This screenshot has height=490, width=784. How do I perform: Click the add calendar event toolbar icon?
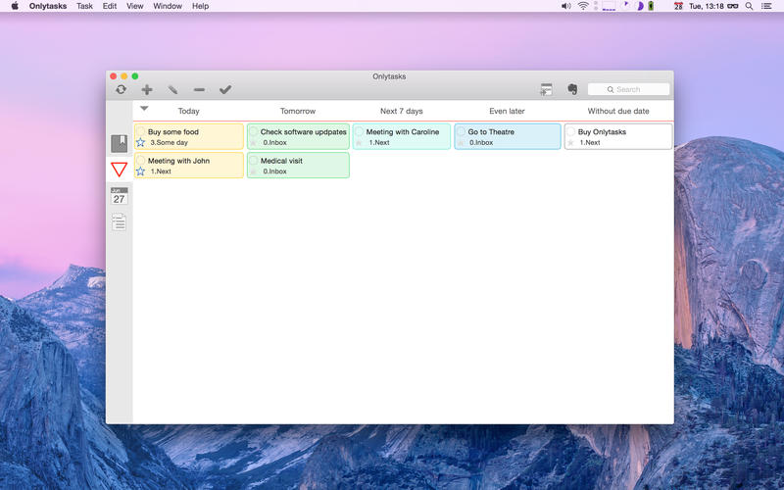546,89
